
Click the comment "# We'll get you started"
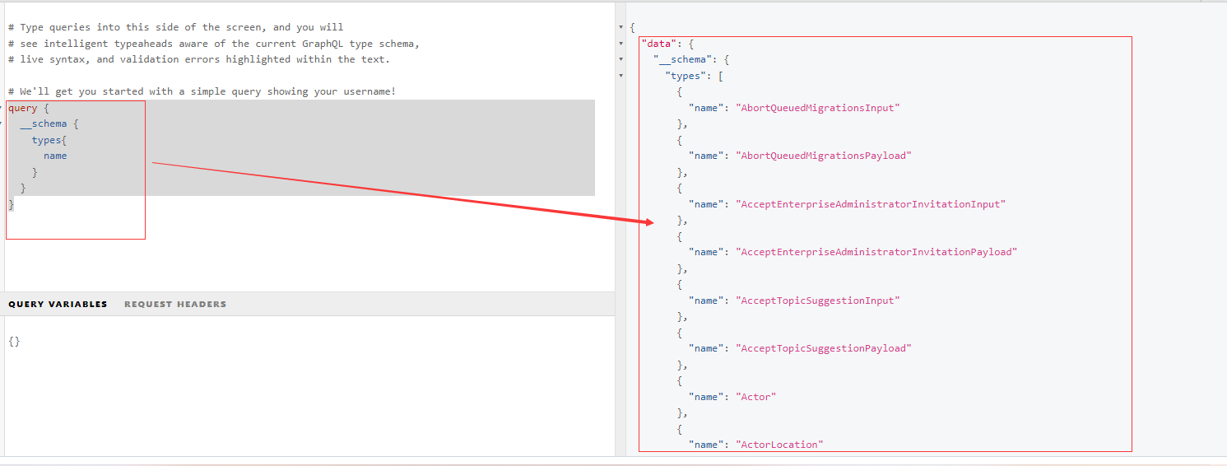[x=202, y=91]
